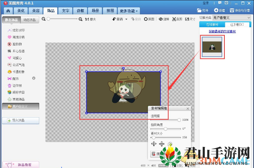The height and width of the screenshot is (168, 254).
Task: Click the 600 × 400 size readout
Action: coord(148,166)
